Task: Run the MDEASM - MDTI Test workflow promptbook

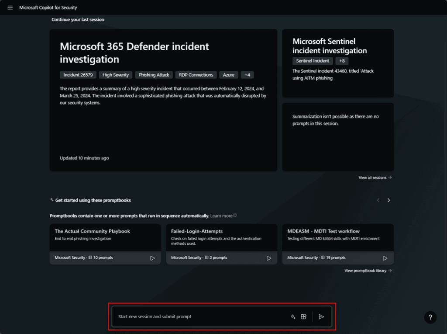Action: tap(385, 258)
